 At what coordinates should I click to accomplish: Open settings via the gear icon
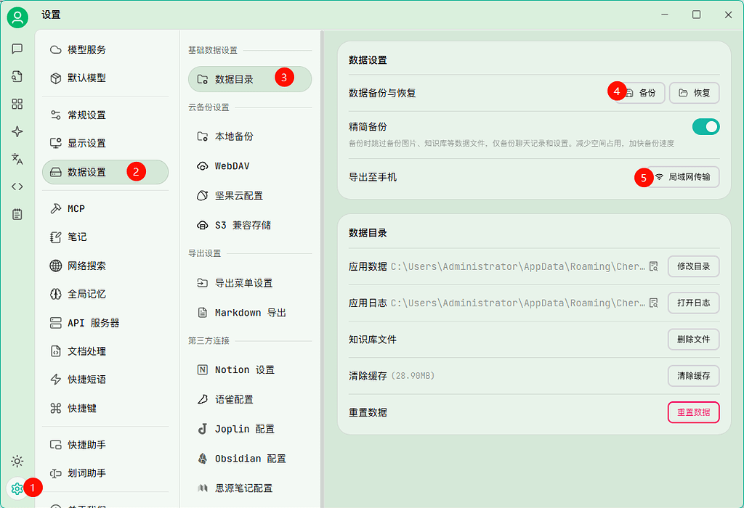click(17, 488)
